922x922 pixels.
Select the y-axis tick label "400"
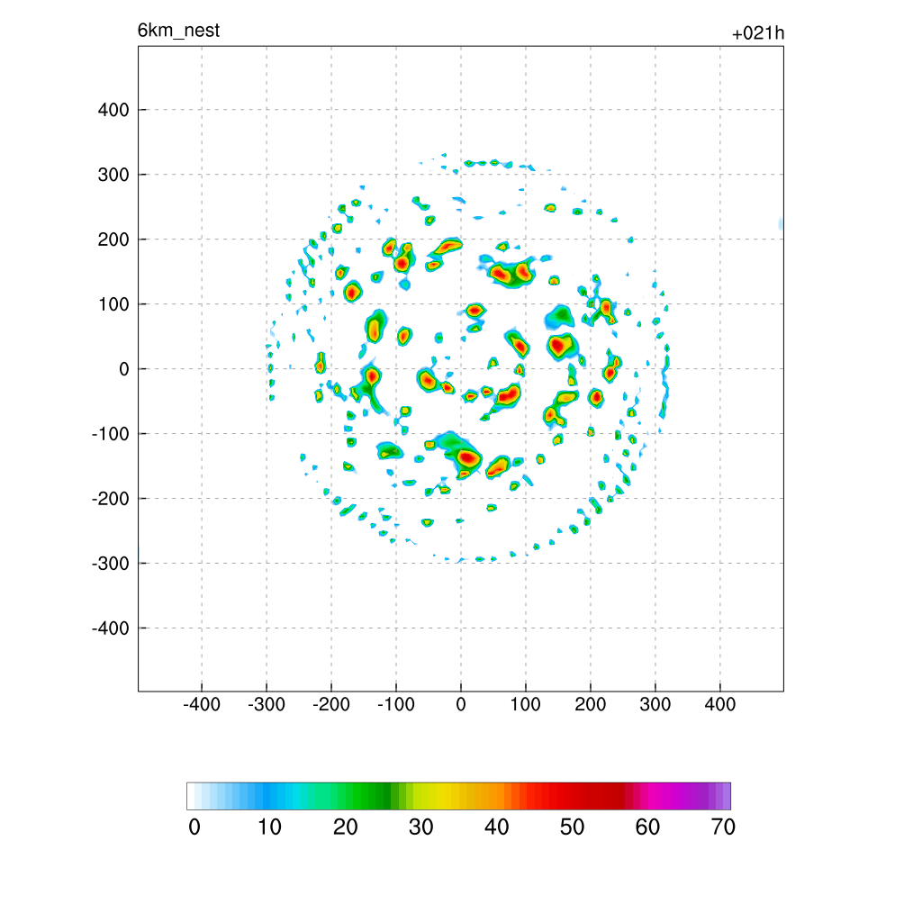click(113, 110)
